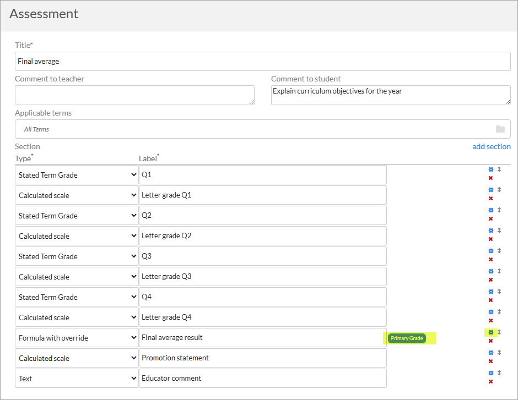Open type dropdown for Q1 row
518x400 pixels.
pyautogui.click(x=77, y=175)
